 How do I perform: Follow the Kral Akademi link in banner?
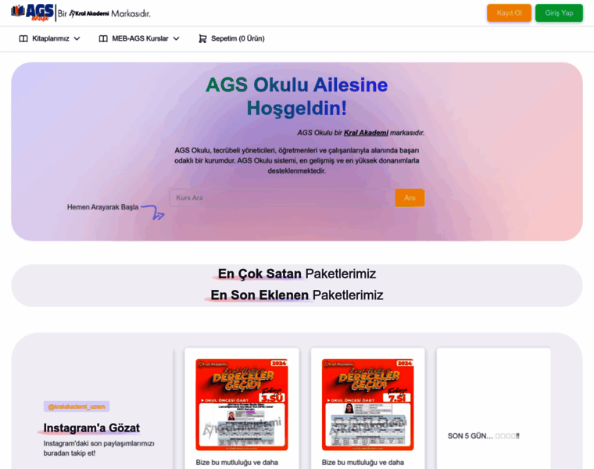click(366, 133)
